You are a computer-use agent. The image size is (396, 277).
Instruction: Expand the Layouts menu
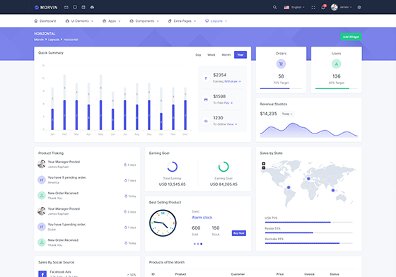click(216, 21)
